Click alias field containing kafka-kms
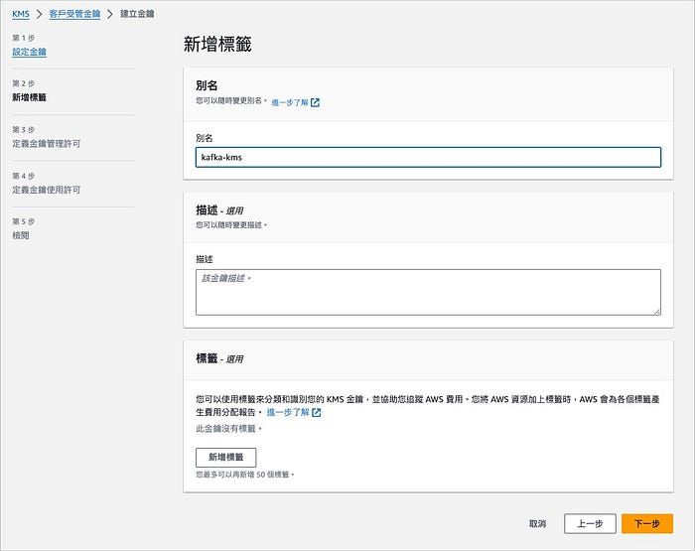695x551 pixels. (x=428, y=158)
